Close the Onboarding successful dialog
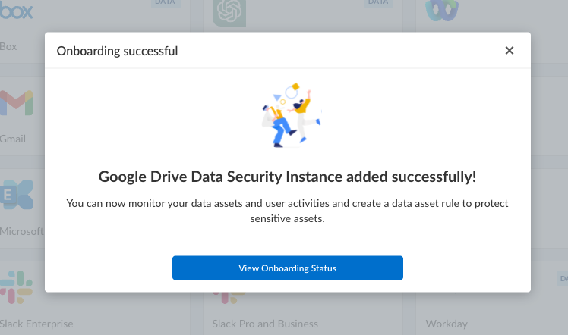The height and width of the screenshot is (335, 568). pyautogui.click(x=510, y=51)
